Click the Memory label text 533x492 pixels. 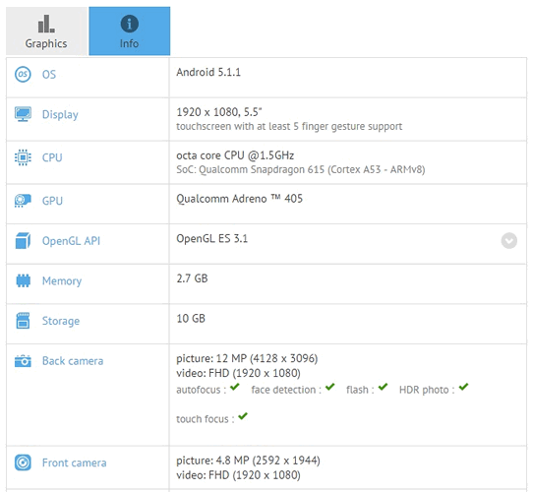pyautogui.click(x=62, y=281)
